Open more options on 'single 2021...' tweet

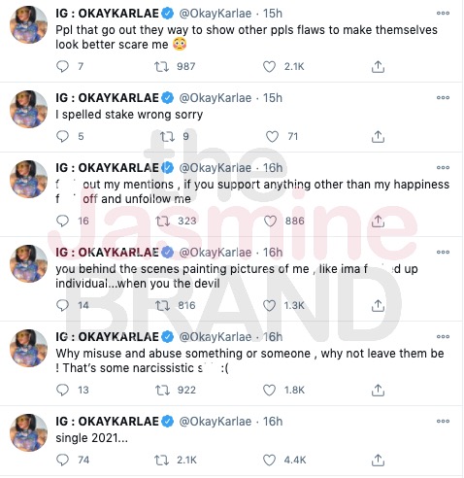coord(443,422)
